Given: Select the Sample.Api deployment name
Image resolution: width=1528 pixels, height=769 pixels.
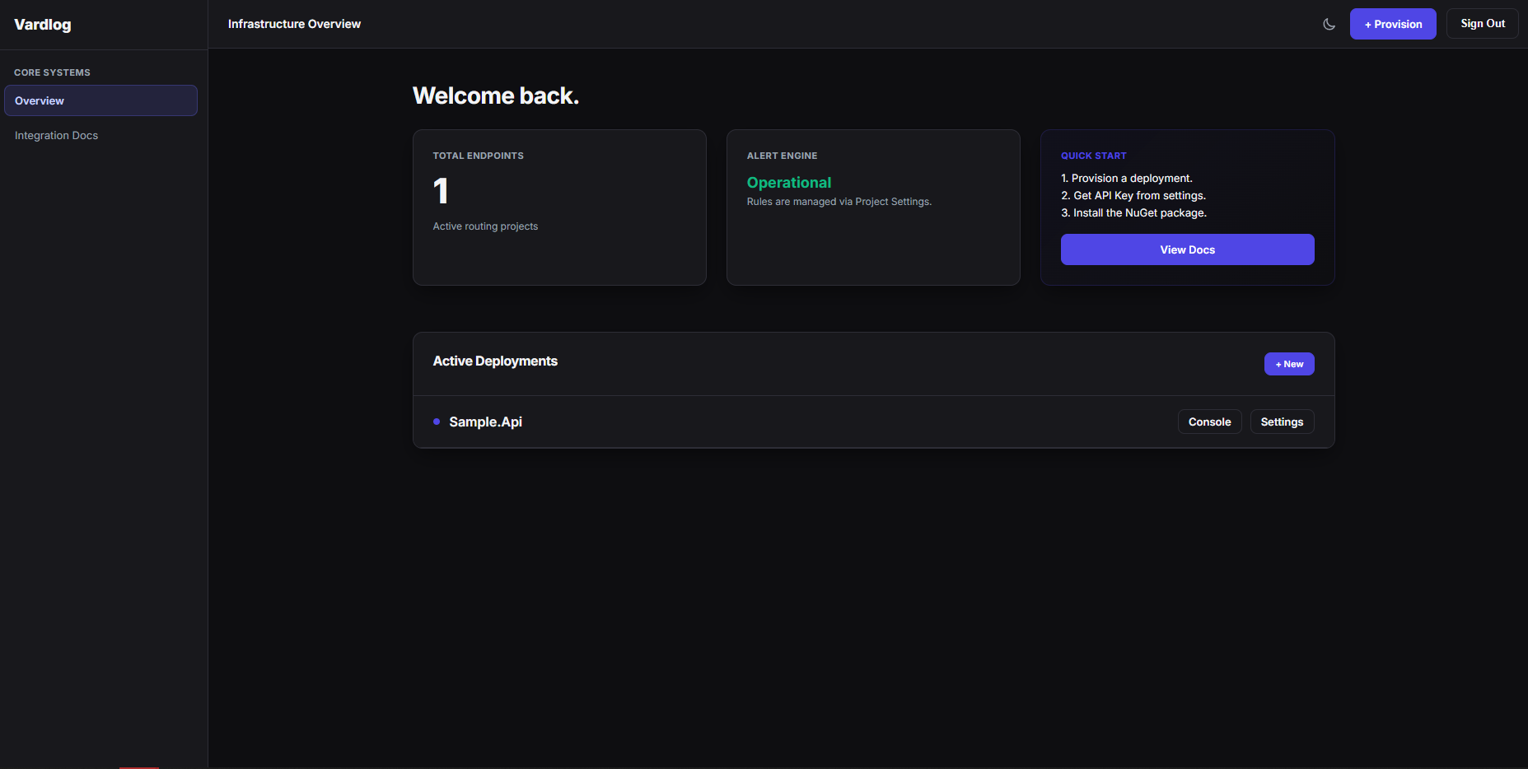Looking at the screenshot, I should (x=484, y=422).
